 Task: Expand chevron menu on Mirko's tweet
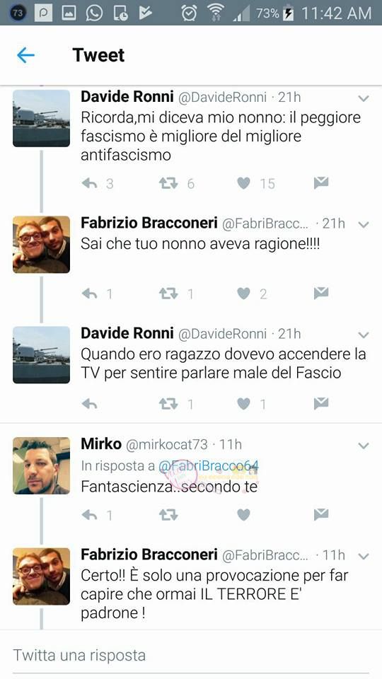click(364, 446)
